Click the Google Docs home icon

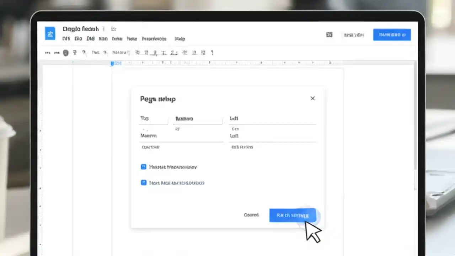(50, 34)
